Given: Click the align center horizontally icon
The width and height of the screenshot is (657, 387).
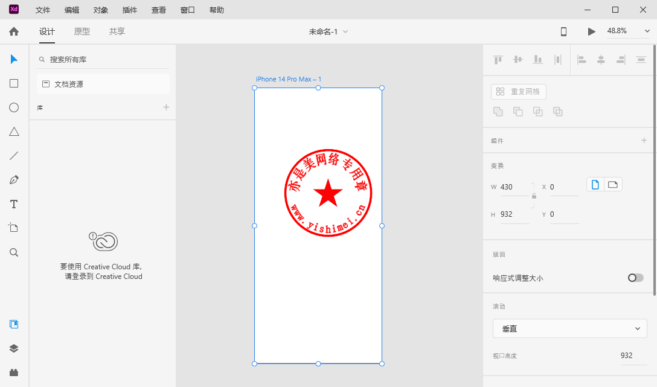Looking at the screenshot, I should pos(601,60).
